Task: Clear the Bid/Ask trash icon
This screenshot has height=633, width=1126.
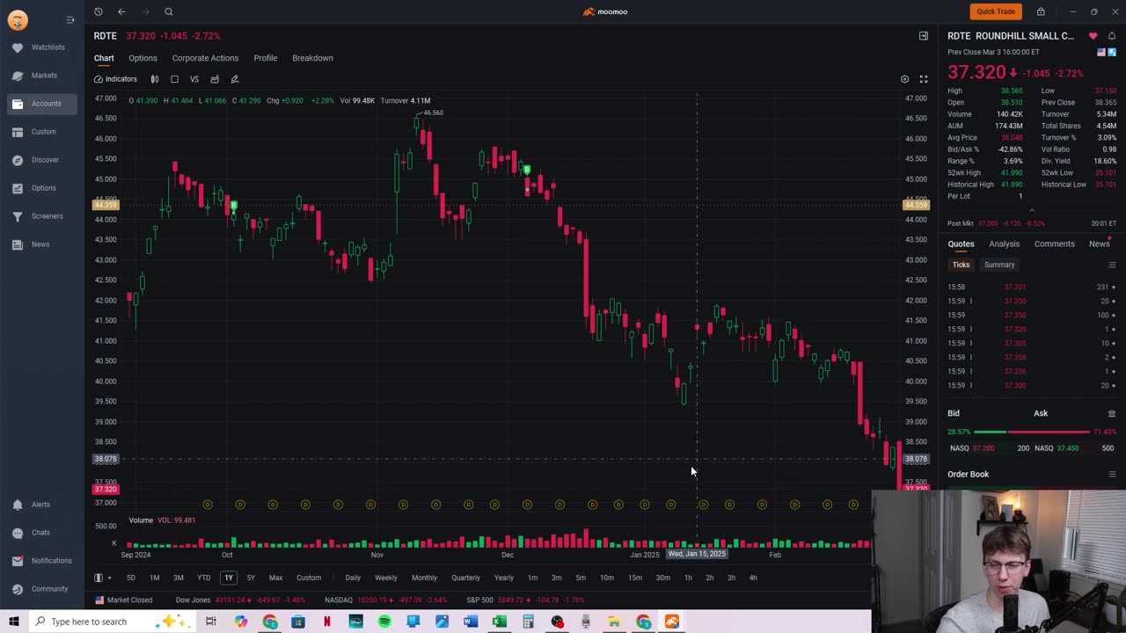Action: pos(1112,413)
